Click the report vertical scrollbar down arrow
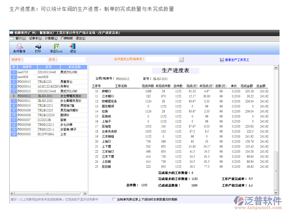 point(276,191)
